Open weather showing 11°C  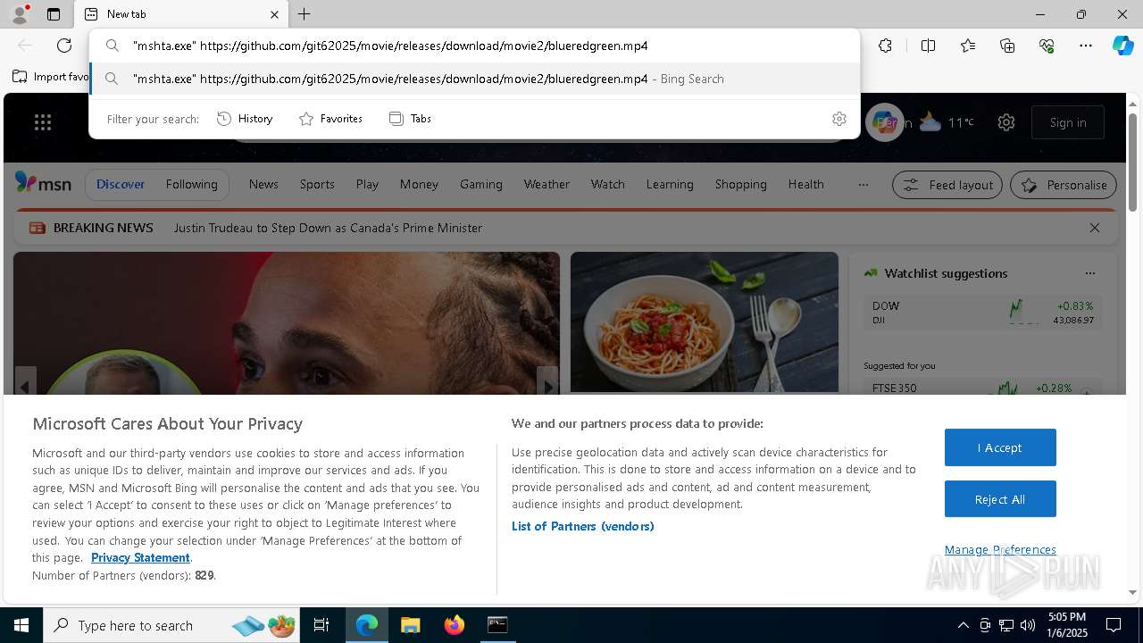[947, 122]
